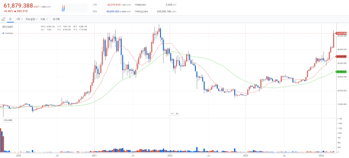Click the current price 61,879.388 header
349x158 pixels.
pyautogui.click(x=18, y=6)
